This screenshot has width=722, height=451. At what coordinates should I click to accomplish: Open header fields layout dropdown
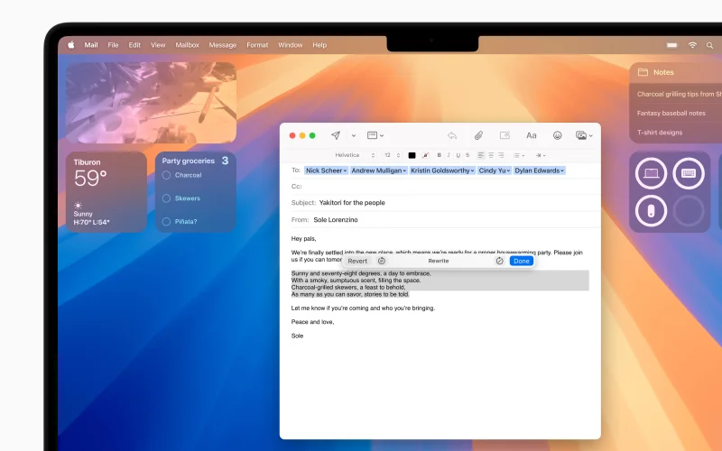(375, 135)
